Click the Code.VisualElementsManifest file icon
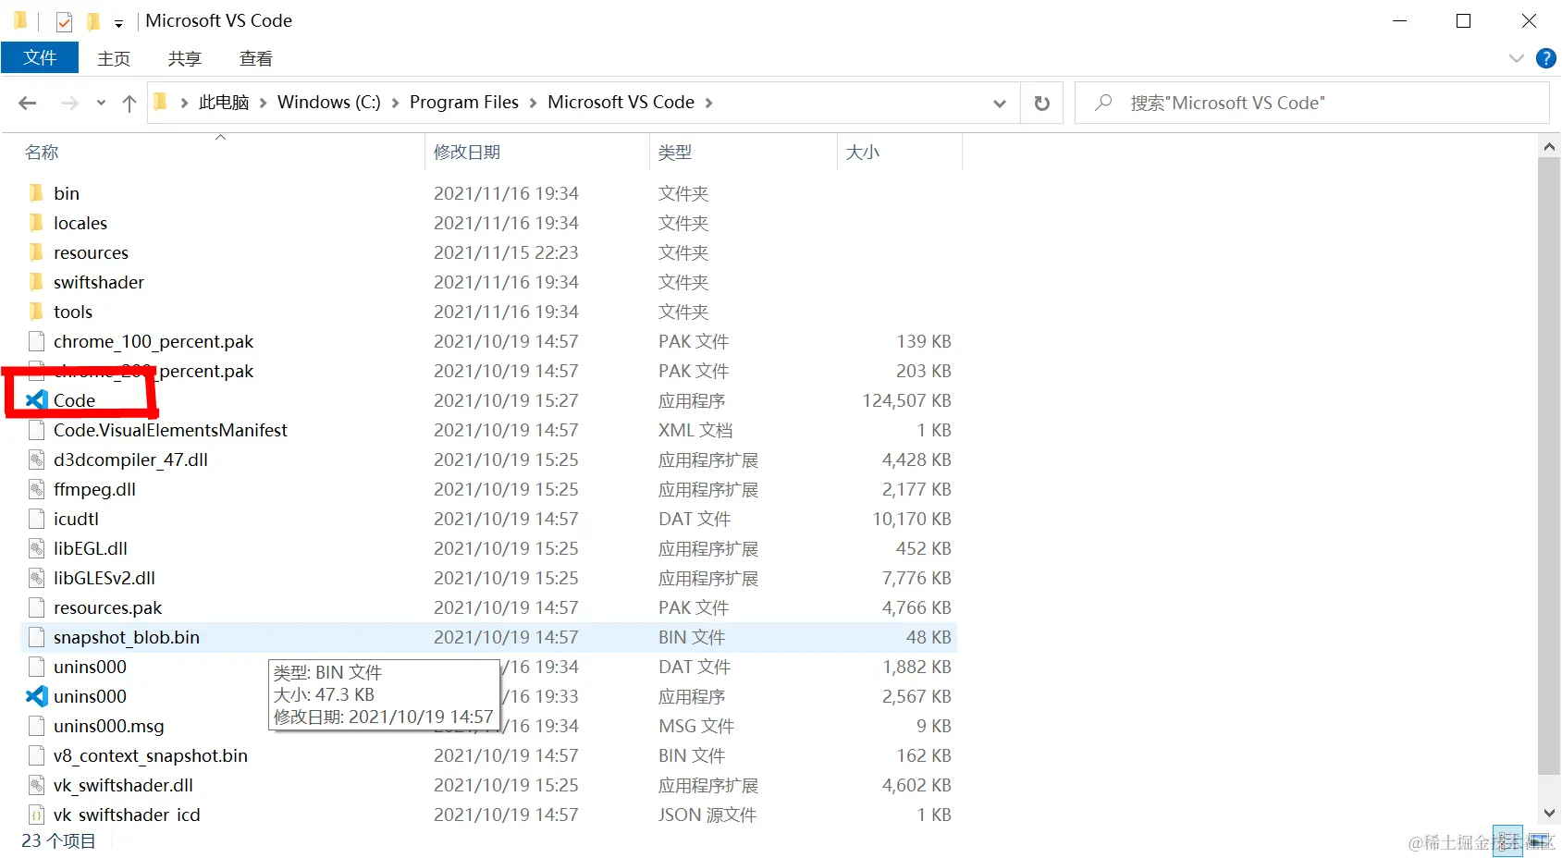The height and width of the screenshot is (858, 1562). point(36,430)
